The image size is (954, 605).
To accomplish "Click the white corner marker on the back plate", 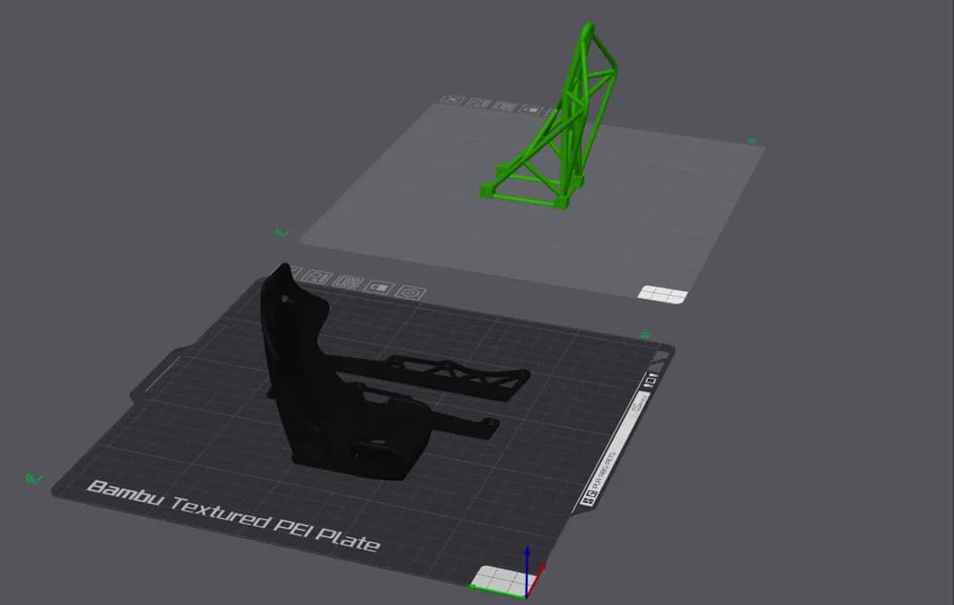I will (x=661, y=292).
